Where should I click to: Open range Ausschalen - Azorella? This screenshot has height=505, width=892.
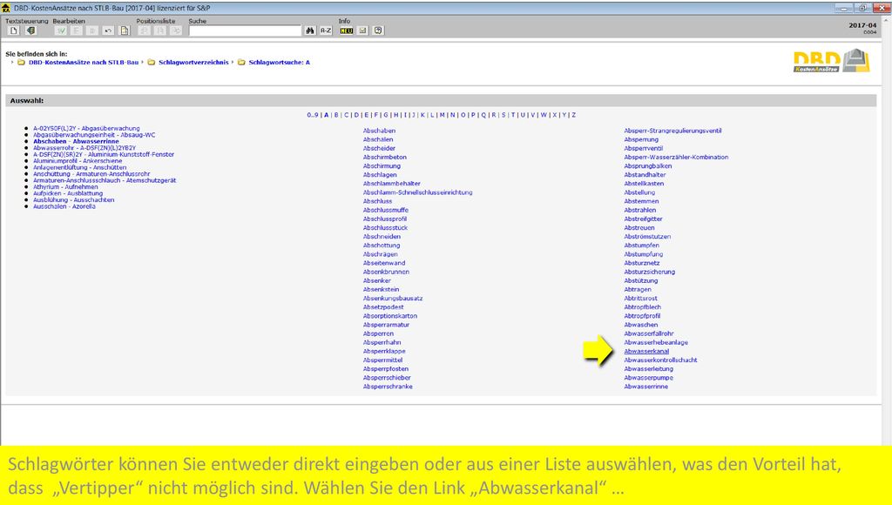point(64,206)
